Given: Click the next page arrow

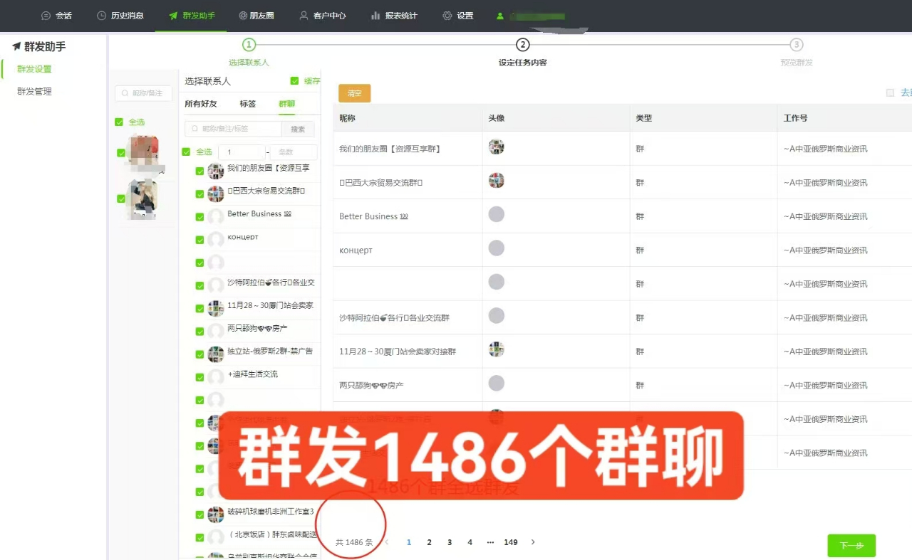Looking at the screenshot, I should pyautogui.click(x=533, y=542).
